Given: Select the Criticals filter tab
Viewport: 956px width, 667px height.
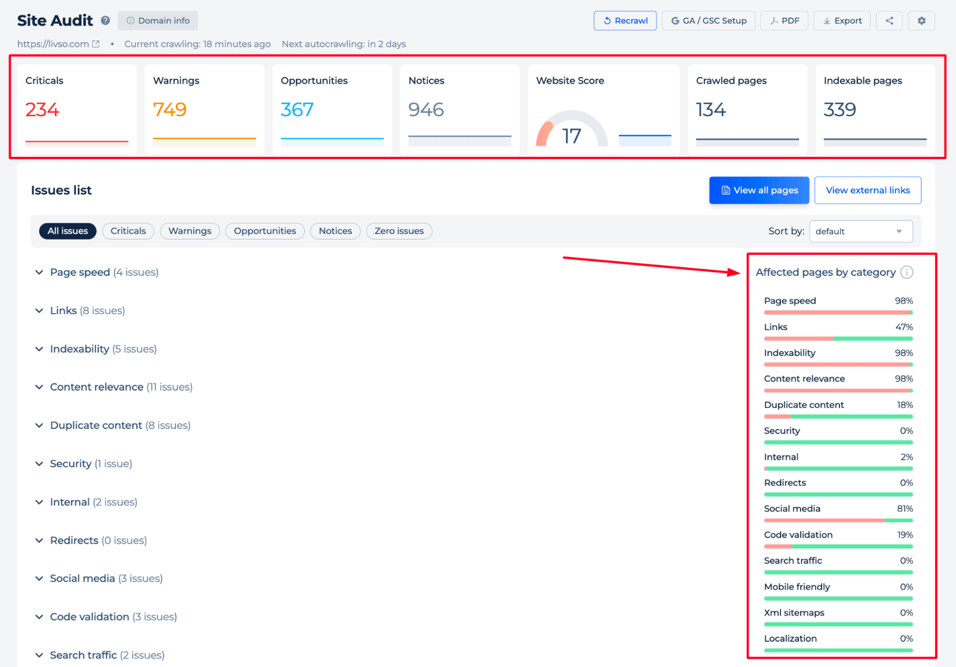Looking at the screenshot, I should point(128,231).
